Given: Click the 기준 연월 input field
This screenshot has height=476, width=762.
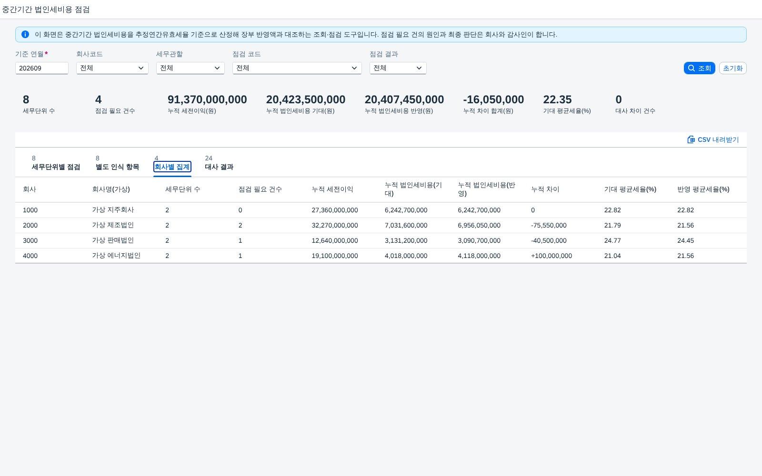Looking at the screenshot, I should (42, 68).
